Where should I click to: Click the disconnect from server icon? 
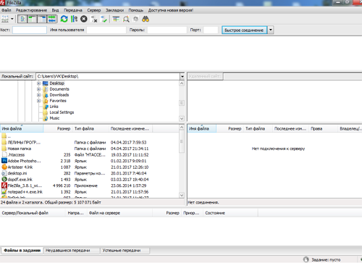(x=94, y=19)
